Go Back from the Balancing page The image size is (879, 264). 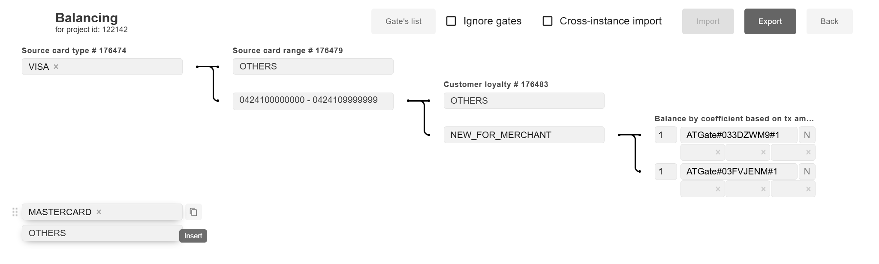click(x=829, y=21)
